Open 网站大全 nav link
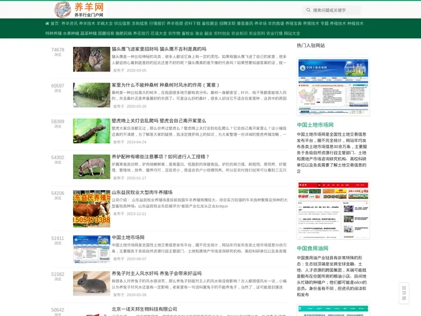The height and width of the screenshot is (316, 421). pos(292,33)
